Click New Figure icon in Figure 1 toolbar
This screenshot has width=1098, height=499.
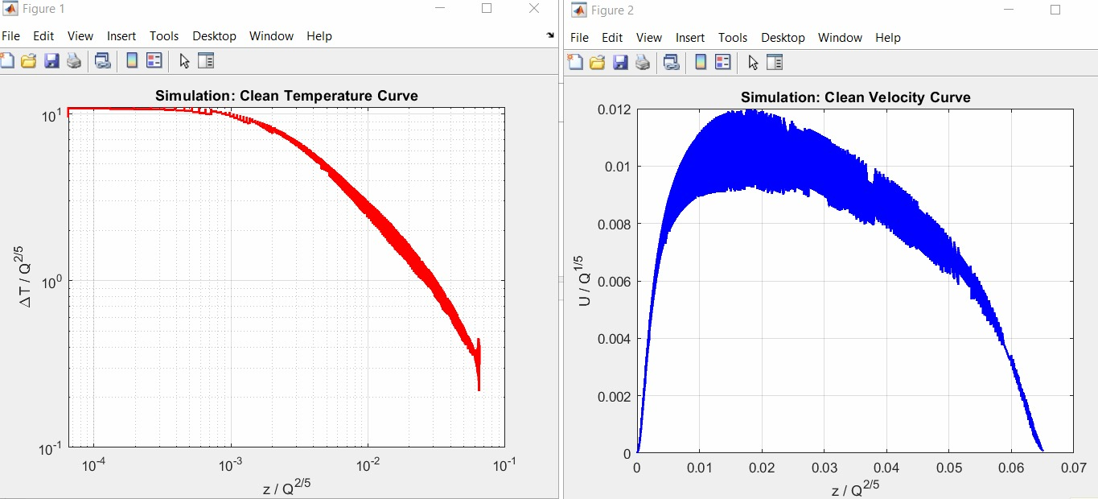[7, 60]
